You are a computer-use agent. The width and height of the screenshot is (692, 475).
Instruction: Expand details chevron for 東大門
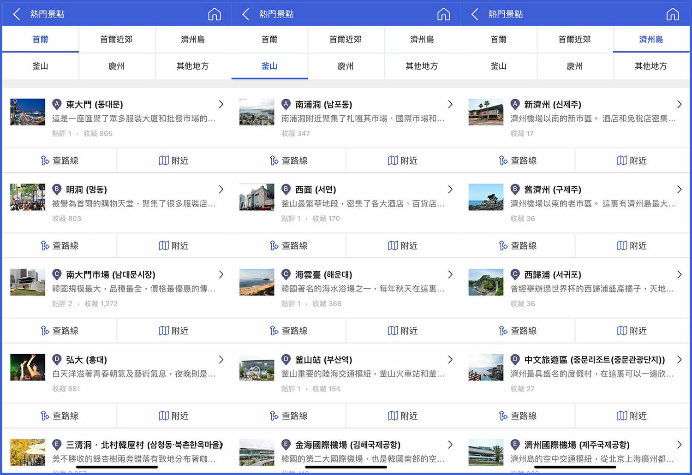(221, 104)
